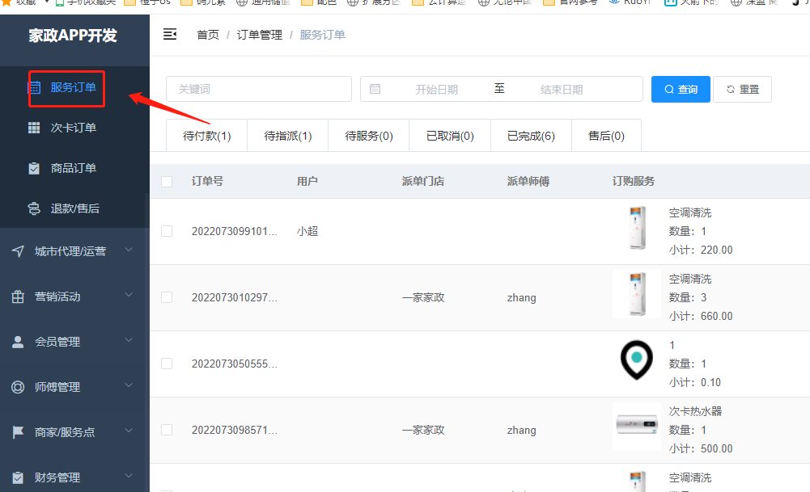
Task: Click order number 2022073098571
Action: click(235, 430)
